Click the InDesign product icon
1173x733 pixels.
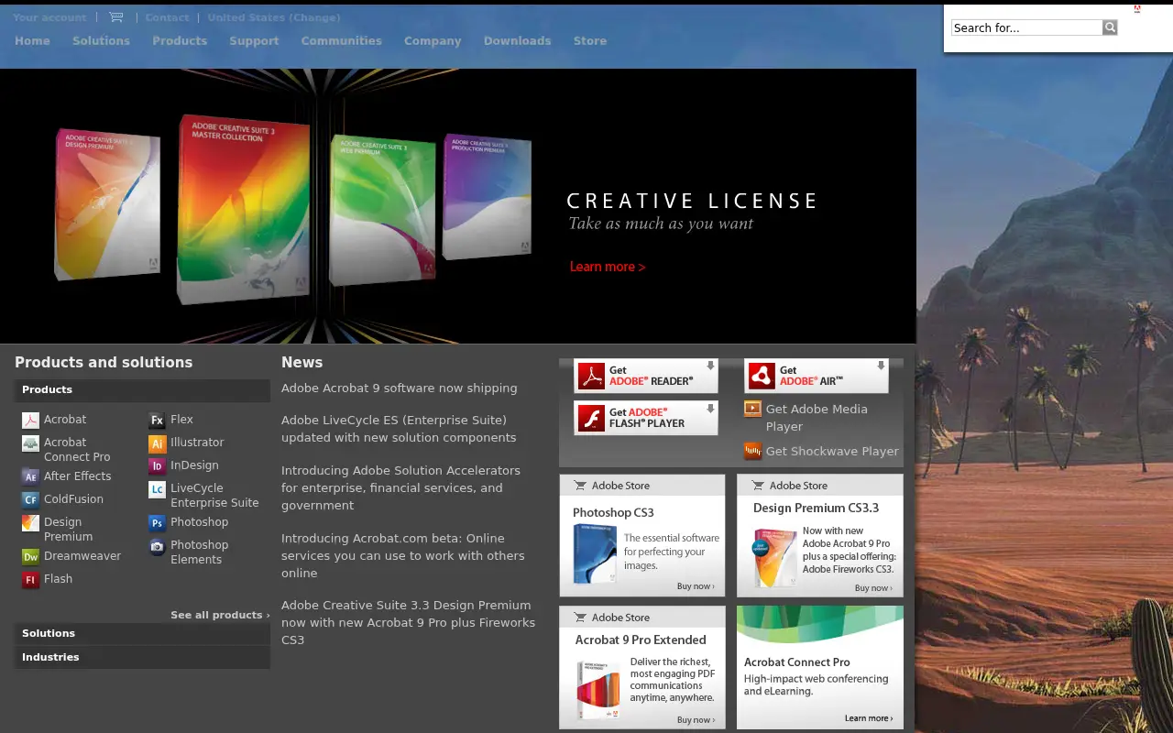pyautogui.click(x=157, y=466)
